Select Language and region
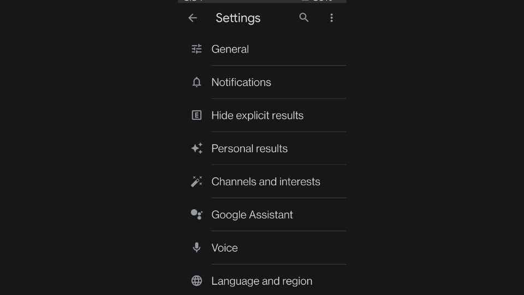 (263, 280)
